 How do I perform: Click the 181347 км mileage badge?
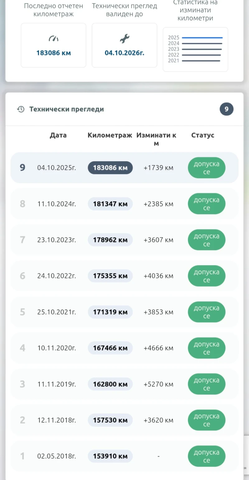[110, 204]
